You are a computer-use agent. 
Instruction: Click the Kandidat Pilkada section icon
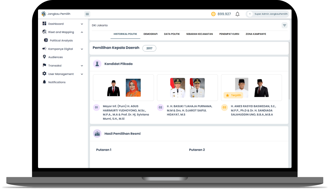[97, 64]
